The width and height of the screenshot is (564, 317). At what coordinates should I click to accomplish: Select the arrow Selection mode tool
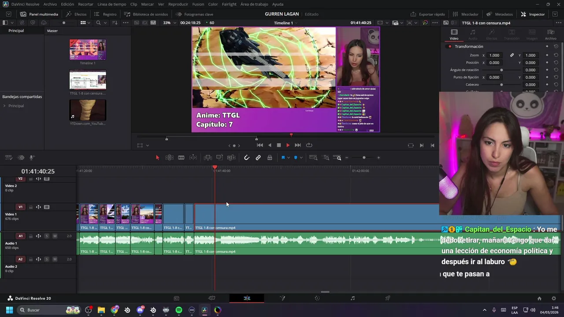coord(157,158)
